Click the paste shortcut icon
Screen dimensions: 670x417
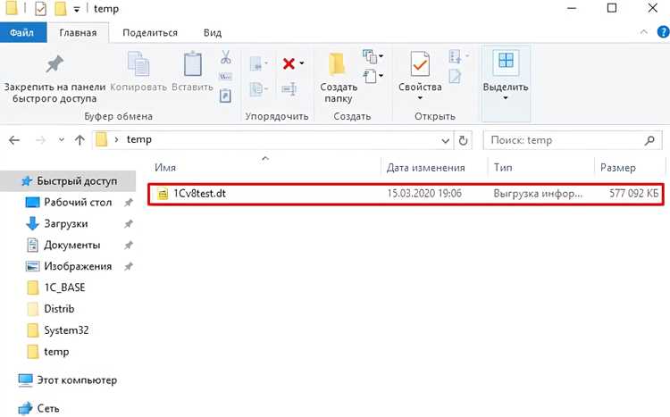226,96
